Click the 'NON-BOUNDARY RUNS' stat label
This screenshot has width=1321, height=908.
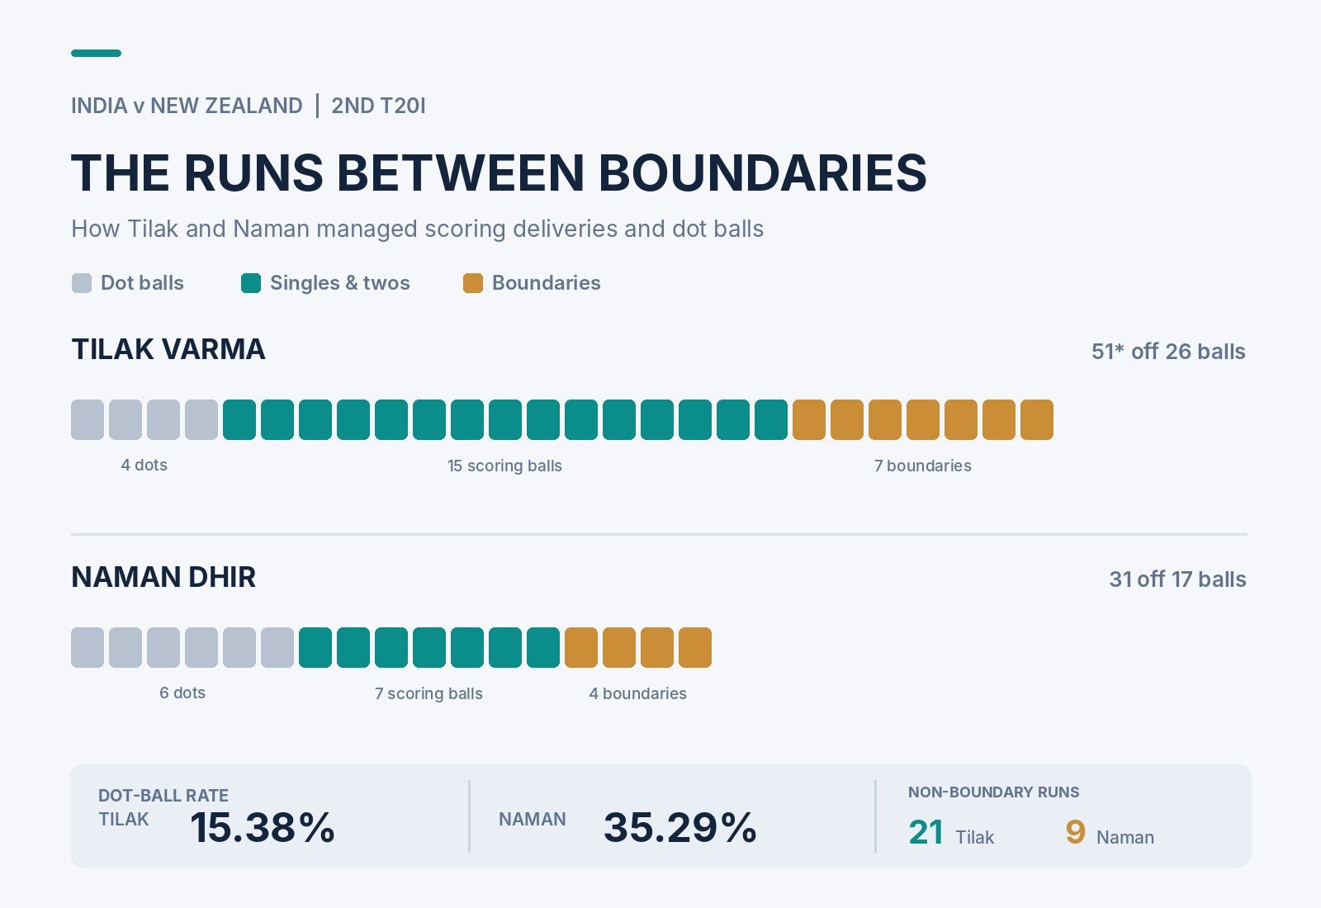994,792
